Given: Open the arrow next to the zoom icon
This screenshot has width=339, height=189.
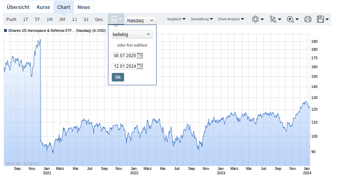Looking at the screenshot, I should tap(297, 20).
